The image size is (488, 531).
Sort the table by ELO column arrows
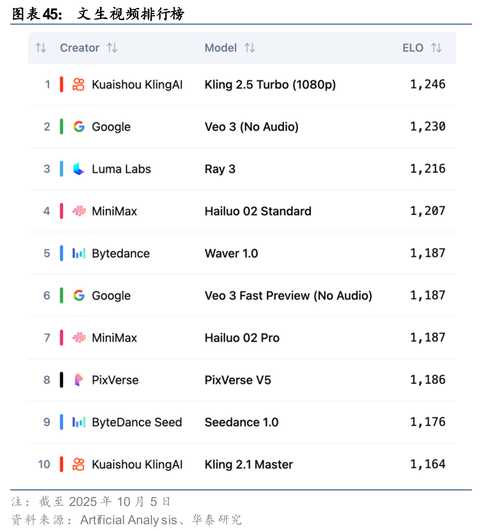436,48
